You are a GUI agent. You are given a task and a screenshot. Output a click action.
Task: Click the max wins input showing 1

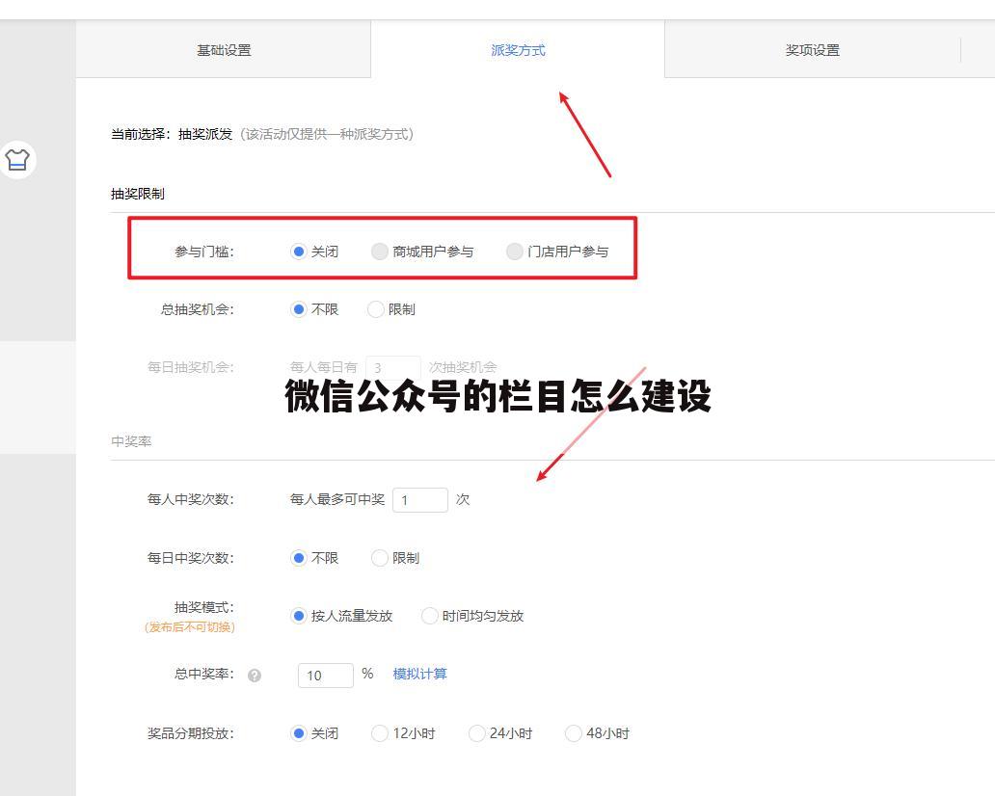click(420, 499)
